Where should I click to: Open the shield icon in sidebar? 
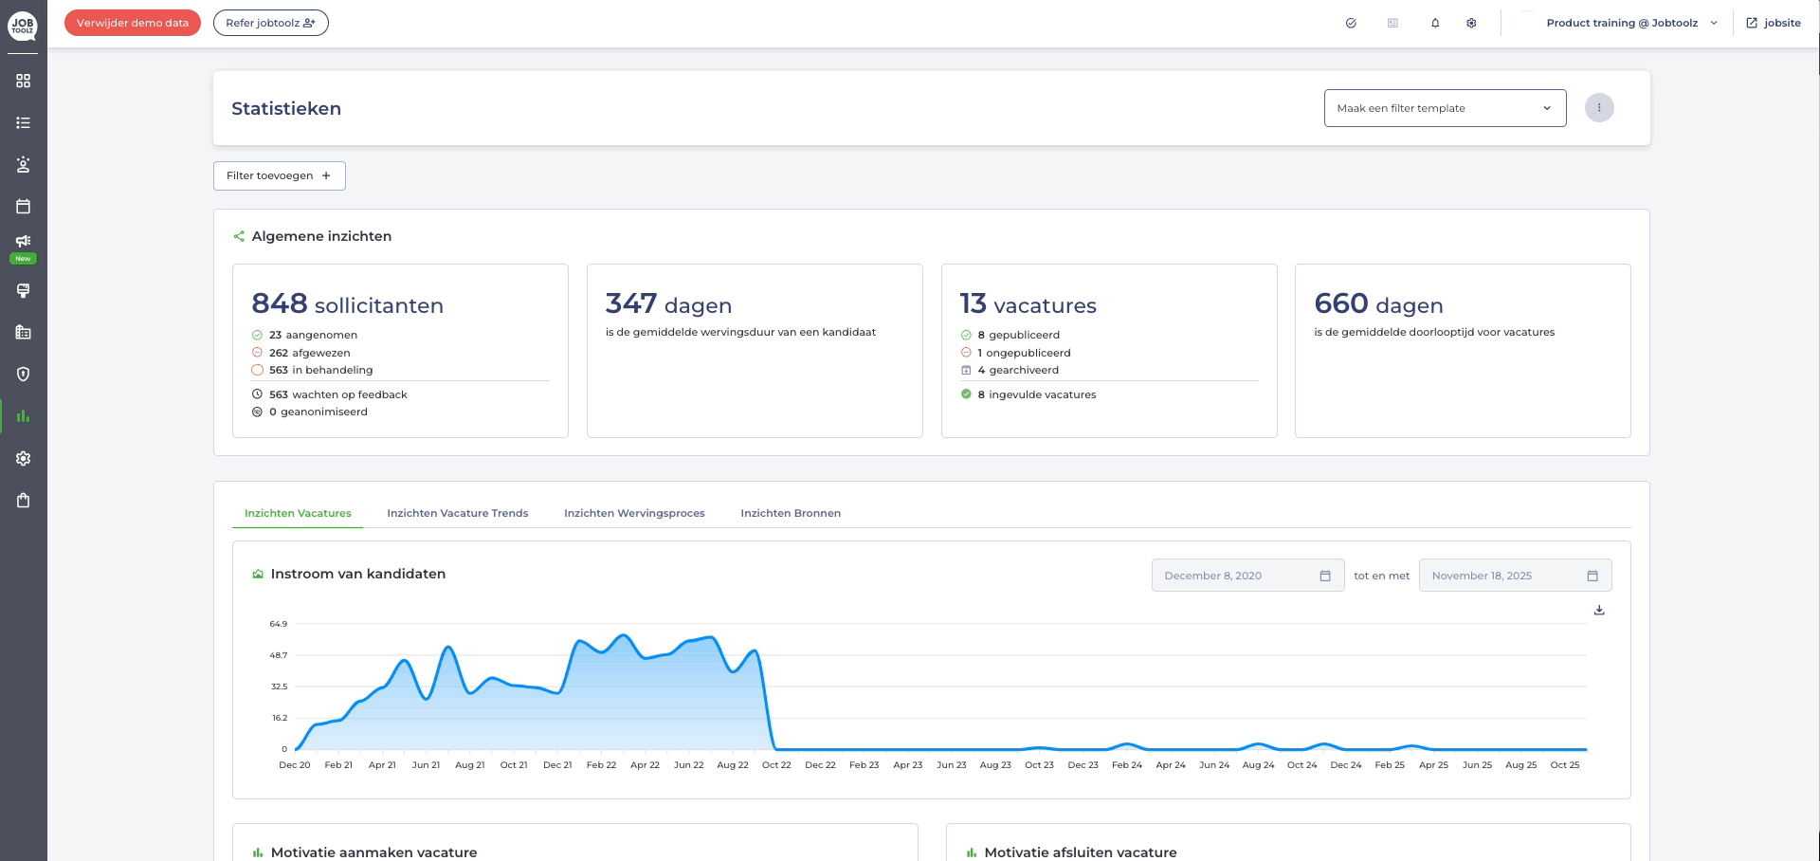coord(24,375)
